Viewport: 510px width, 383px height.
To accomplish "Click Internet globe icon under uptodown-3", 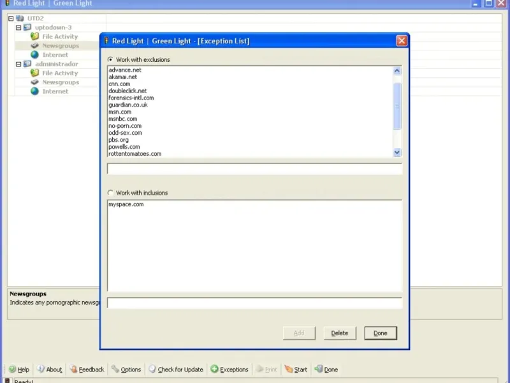I will tap(34, 55).
